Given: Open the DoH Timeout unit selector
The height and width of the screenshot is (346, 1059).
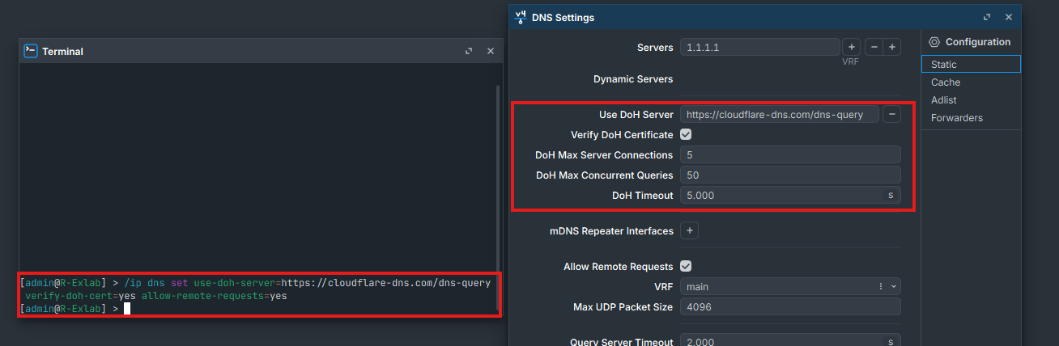Looking at the screenshot, I should tap(891, 196).
